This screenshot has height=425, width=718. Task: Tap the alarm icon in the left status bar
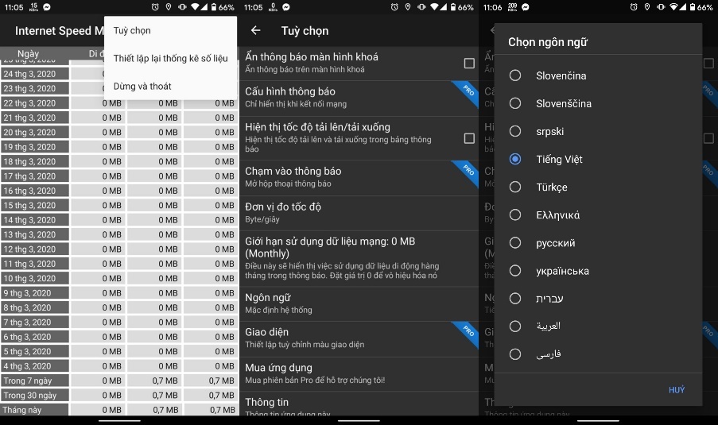coord(156,7)
